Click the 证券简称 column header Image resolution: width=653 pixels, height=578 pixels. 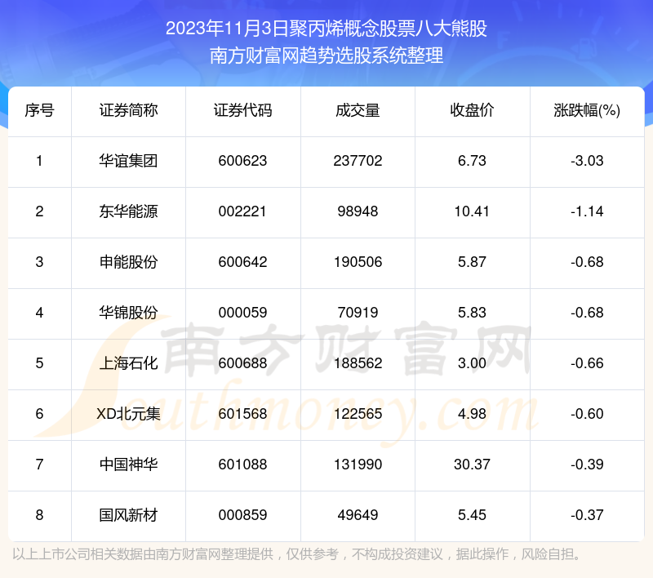coord(128,111)
